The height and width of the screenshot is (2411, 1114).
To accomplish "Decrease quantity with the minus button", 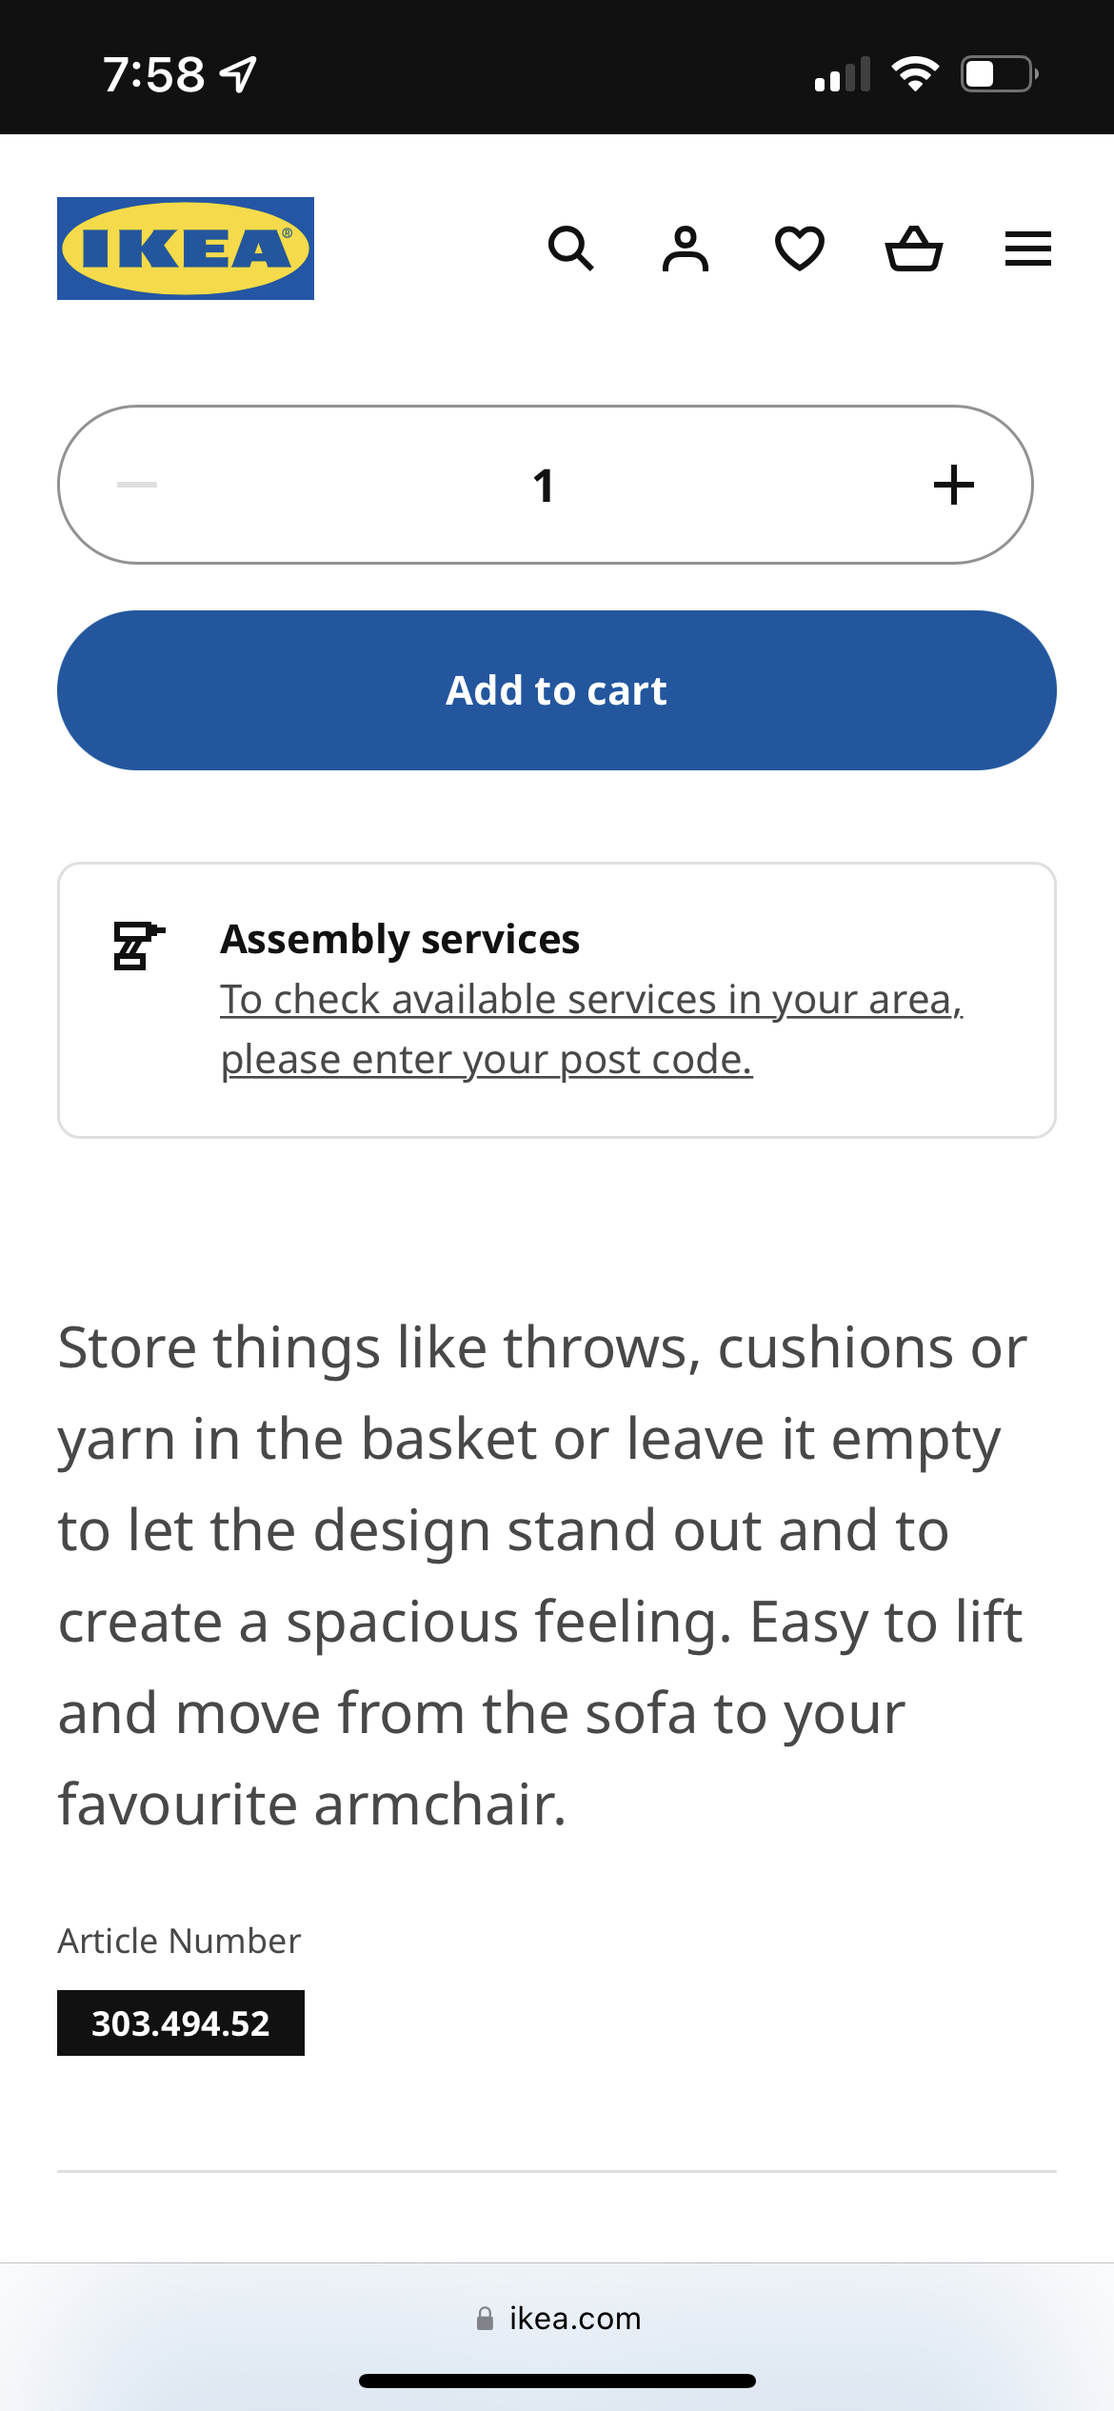I will click(137, 485).
